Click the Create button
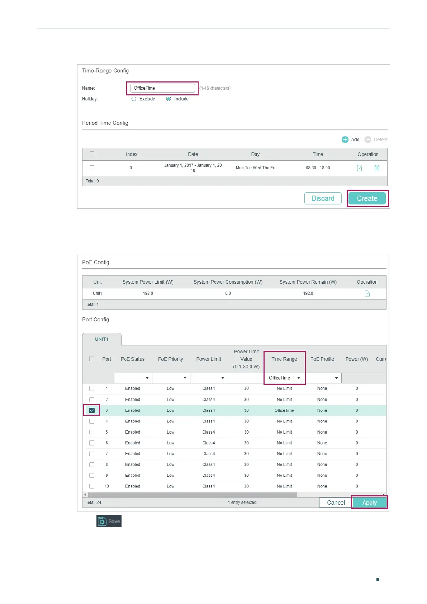427x604 pixels. 367,198
